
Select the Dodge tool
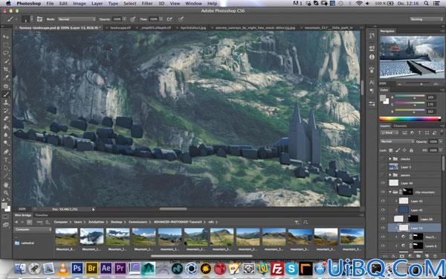tap(6, 143)
